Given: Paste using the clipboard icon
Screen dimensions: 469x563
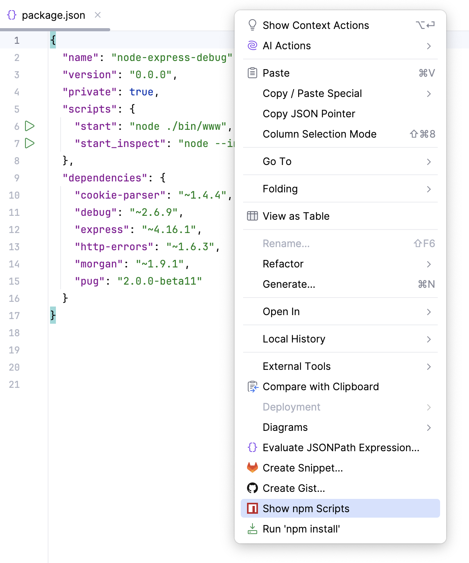Looking at the screenshot, I should (252, 73).
